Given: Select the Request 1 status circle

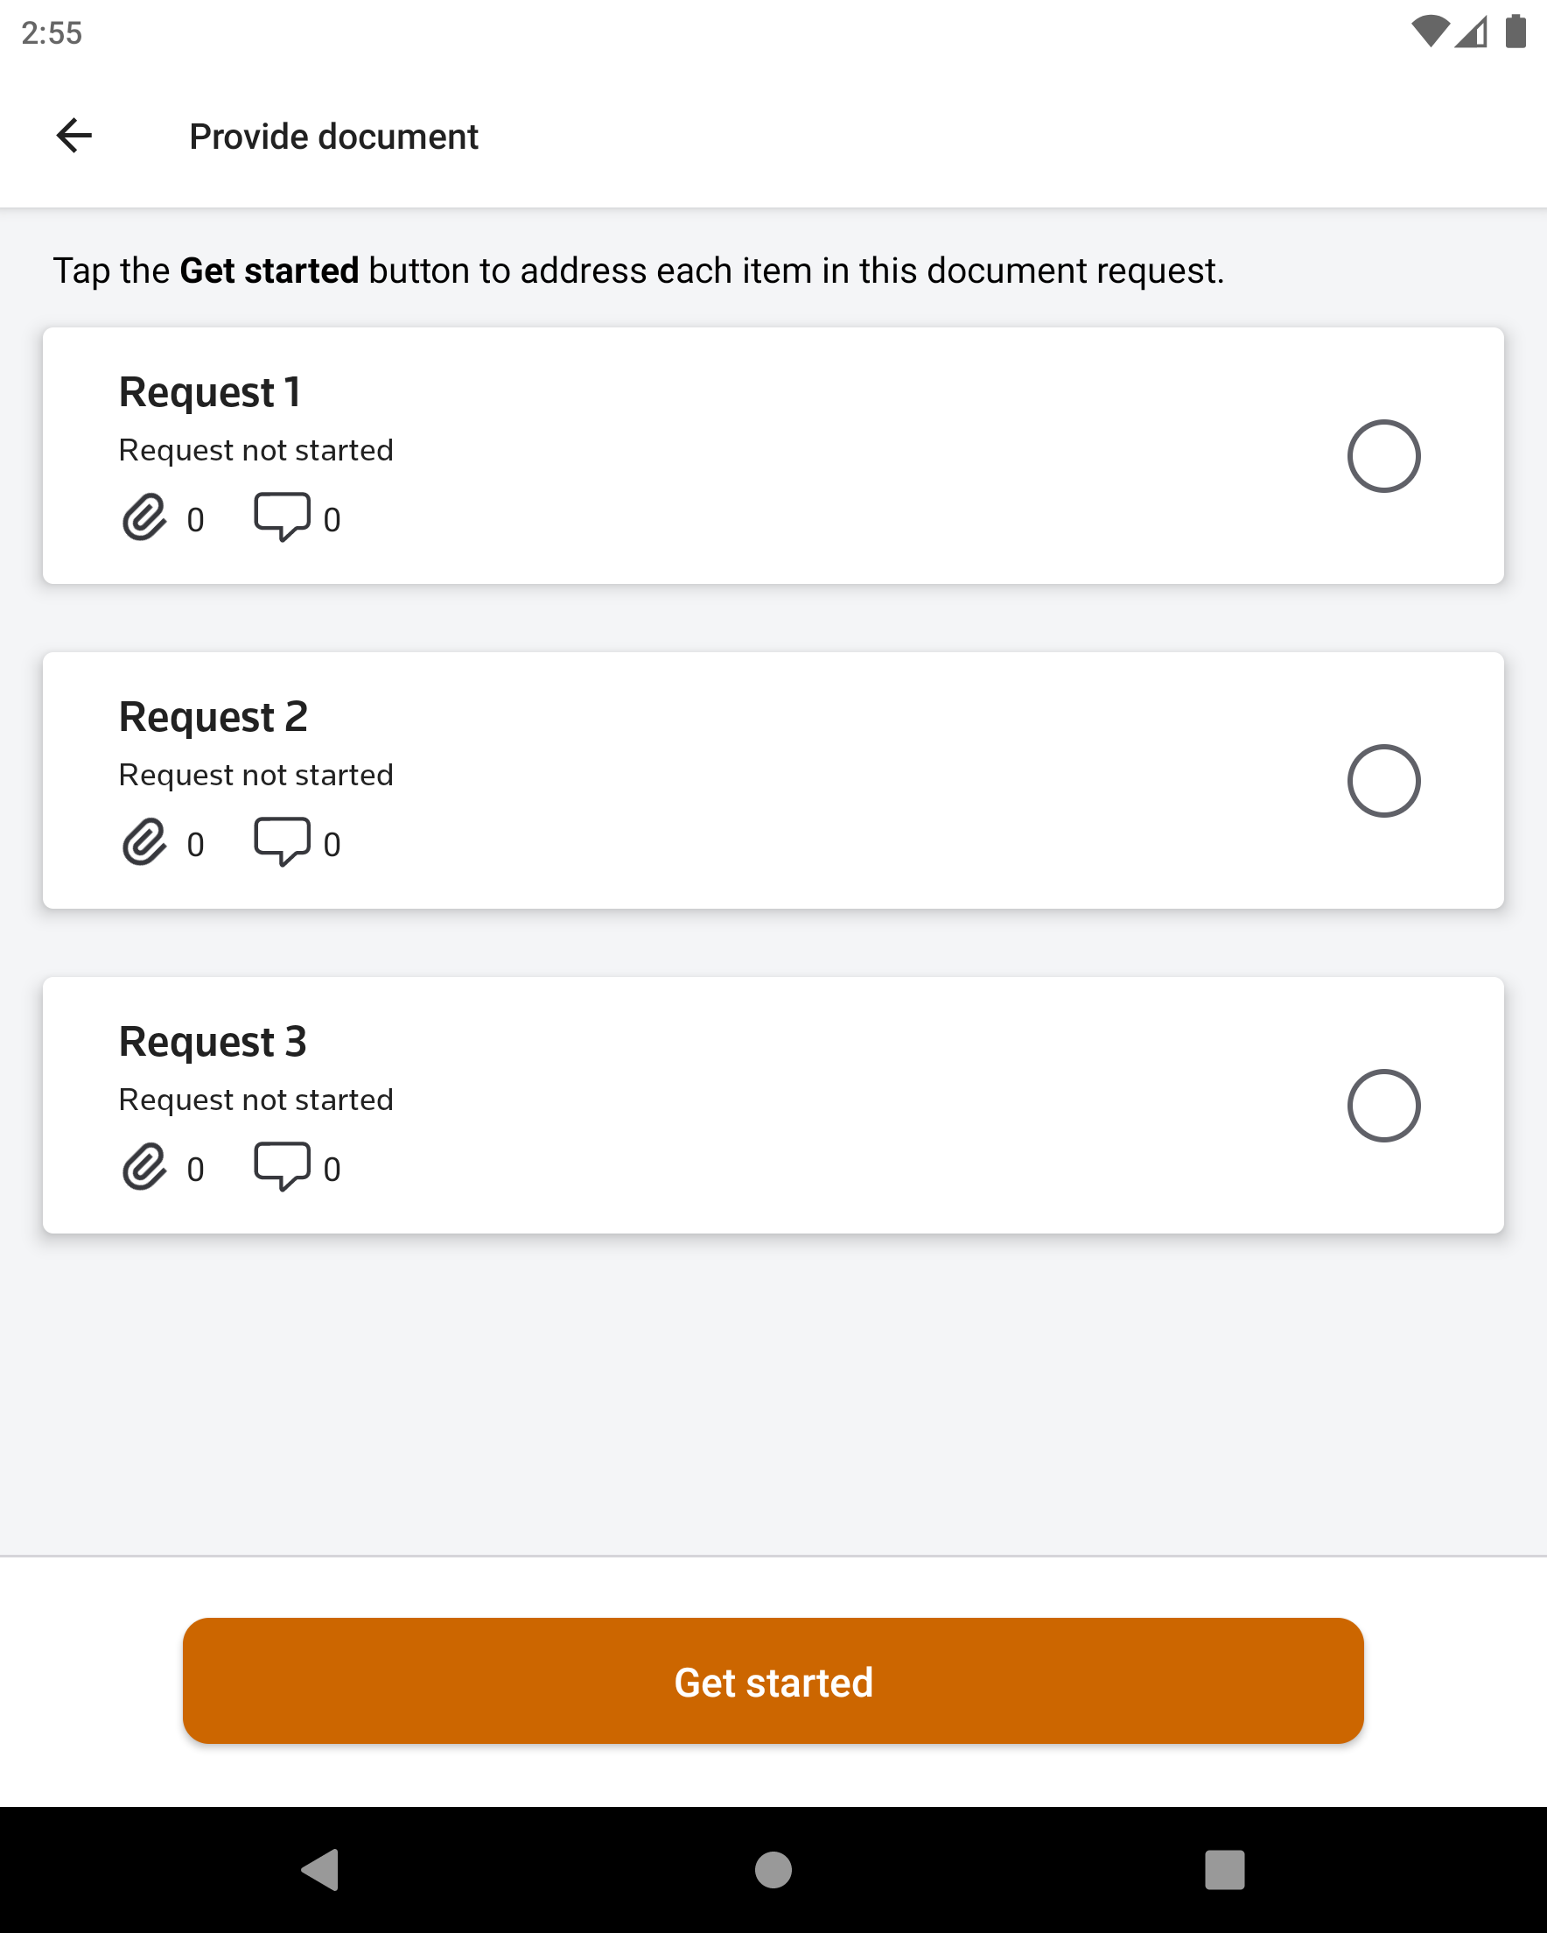Looking at the screenshot, I should pyautogui.click(x=1383, y=456).
